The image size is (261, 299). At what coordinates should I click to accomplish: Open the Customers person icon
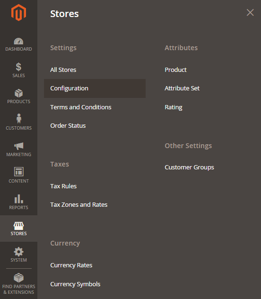point(18,118)
